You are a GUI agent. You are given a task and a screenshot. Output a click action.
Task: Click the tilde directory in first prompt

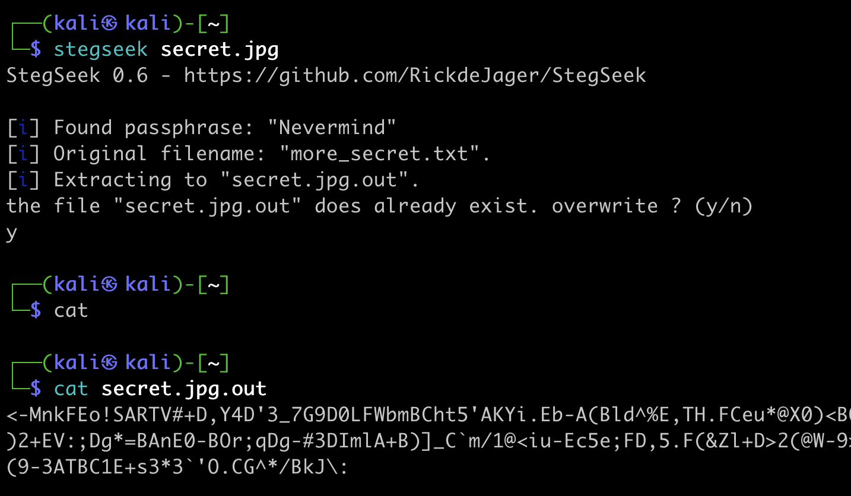tap(214, 24)
